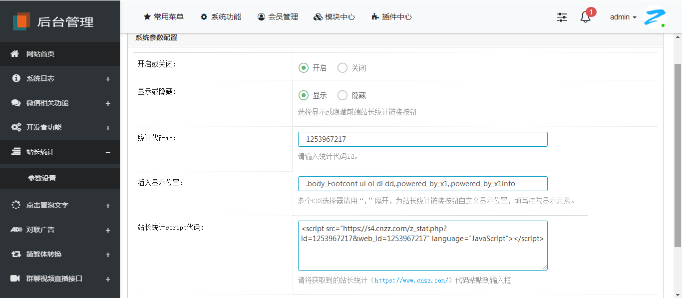Viewport: 682px width, 298px height.
Task: Click the 群聊视频直播接口 camera icon
Action: click(15, 279)
